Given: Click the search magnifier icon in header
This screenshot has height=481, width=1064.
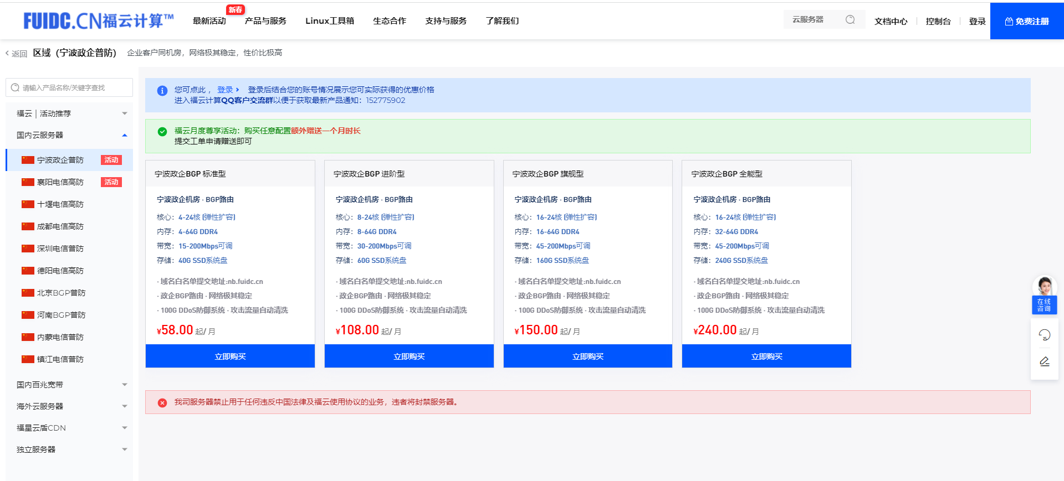Looking at the screenshot, I should (850, 20).
